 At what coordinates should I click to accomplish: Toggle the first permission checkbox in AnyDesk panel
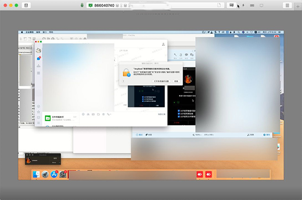(x=179, y=111)
